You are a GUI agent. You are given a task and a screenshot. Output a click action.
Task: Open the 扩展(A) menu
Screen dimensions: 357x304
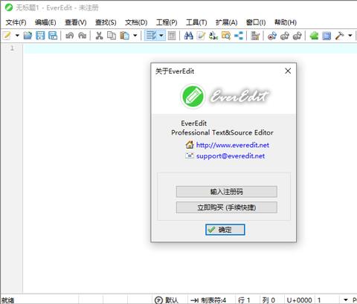tap(227, 22)
